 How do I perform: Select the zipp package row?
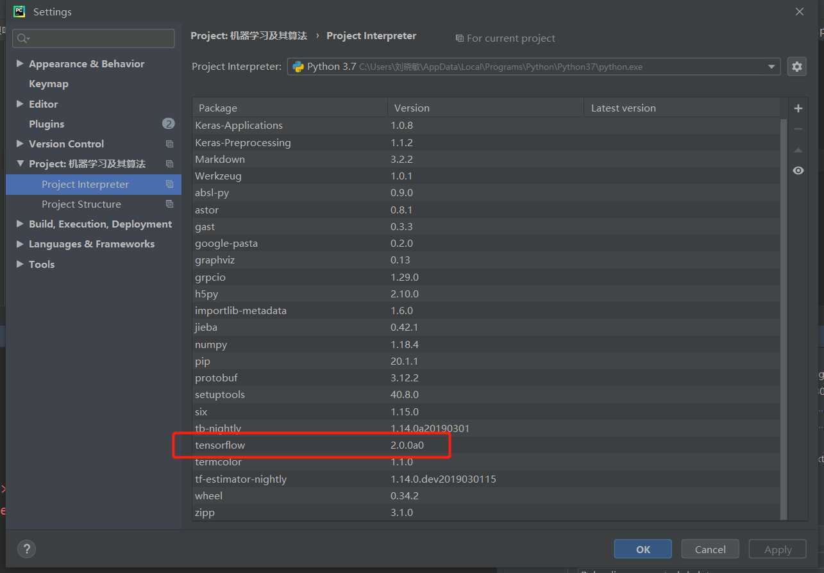click(x=486, y=512)
